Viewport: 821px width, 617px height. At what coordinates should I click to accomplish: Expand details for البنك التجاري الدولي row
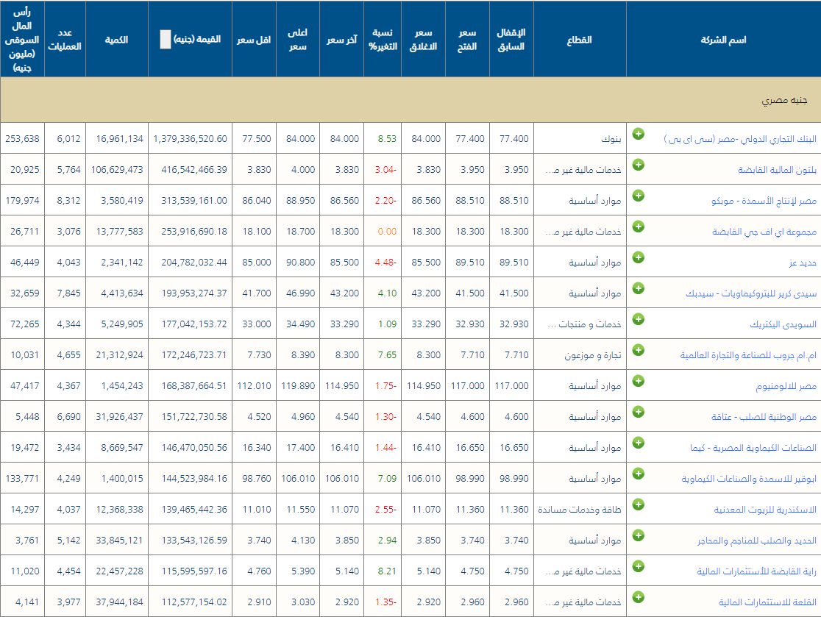(639, 134)
